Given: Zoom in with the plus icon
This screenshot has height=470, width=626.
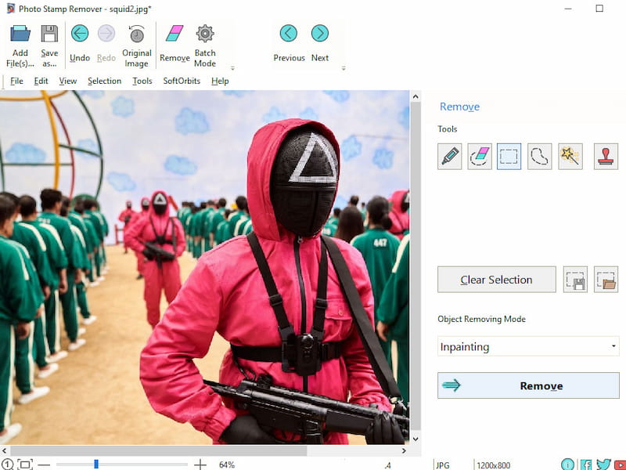Looking at the screenshot, I should 200,465.
